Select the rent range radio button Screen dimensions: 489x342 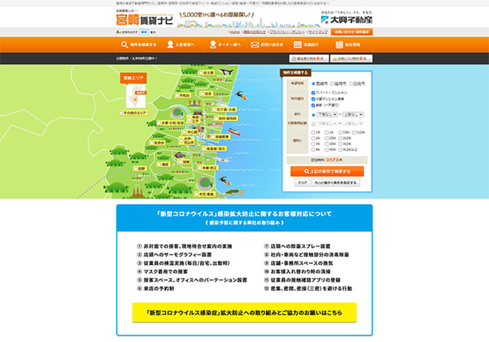click(314, 115)
